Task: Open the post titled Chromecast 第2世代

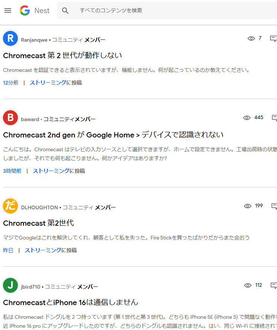Action: point(38,223)
